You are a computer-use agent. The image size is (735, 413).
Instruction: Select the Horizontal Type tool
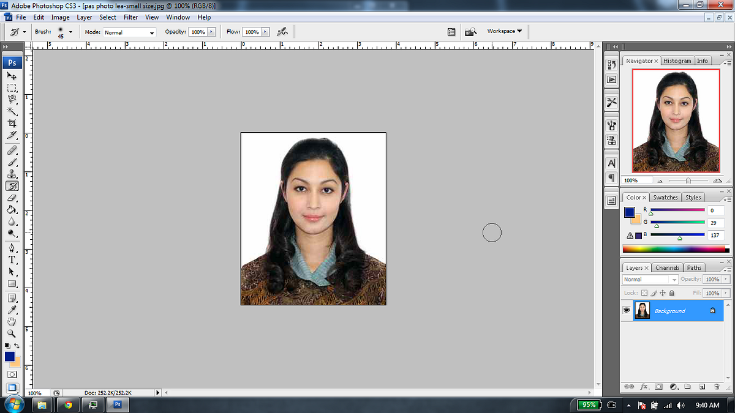tap(11, 259)
